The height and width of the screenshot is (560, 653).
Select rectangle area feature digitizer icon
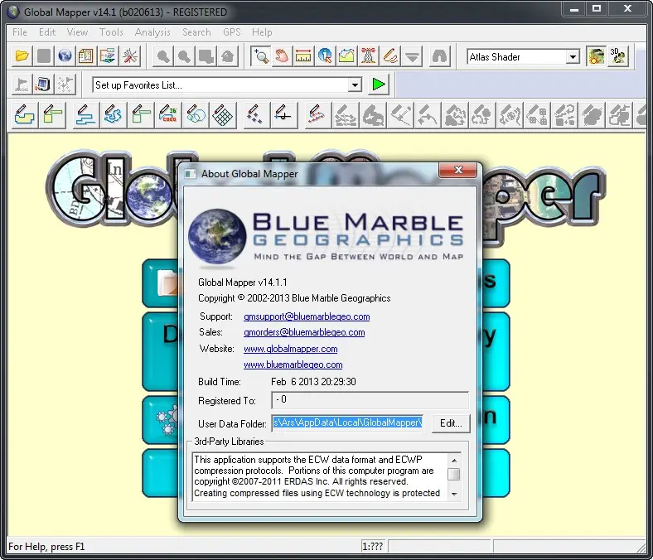point(51,114)
